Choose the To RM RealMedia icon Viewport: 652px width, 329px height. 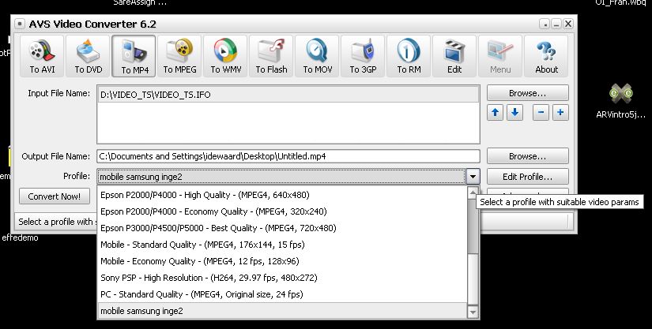409,56
